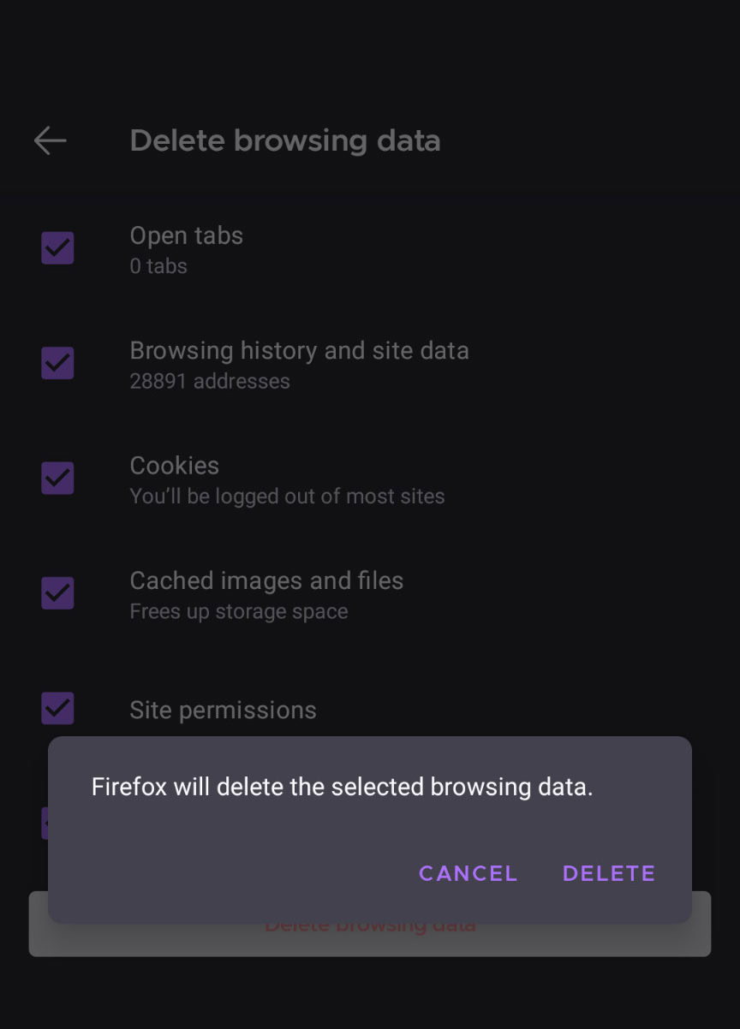Select Cached images and files label
This screenshot has width=740, height=1029.
point(266,580)
